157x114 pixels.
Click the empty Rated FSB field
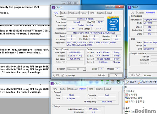(x=75, y=62)
